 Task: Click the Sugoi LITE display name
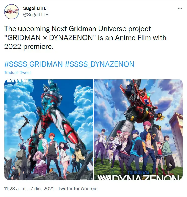pyautogui.click(x=35, y=8)
